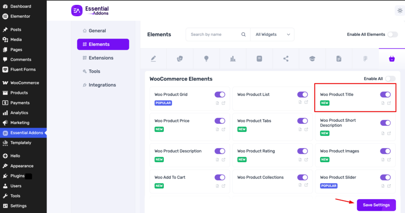The image size is (405, 213).
Task: Disable Woo Product Short Description toggle
Action: click(385, 123)
